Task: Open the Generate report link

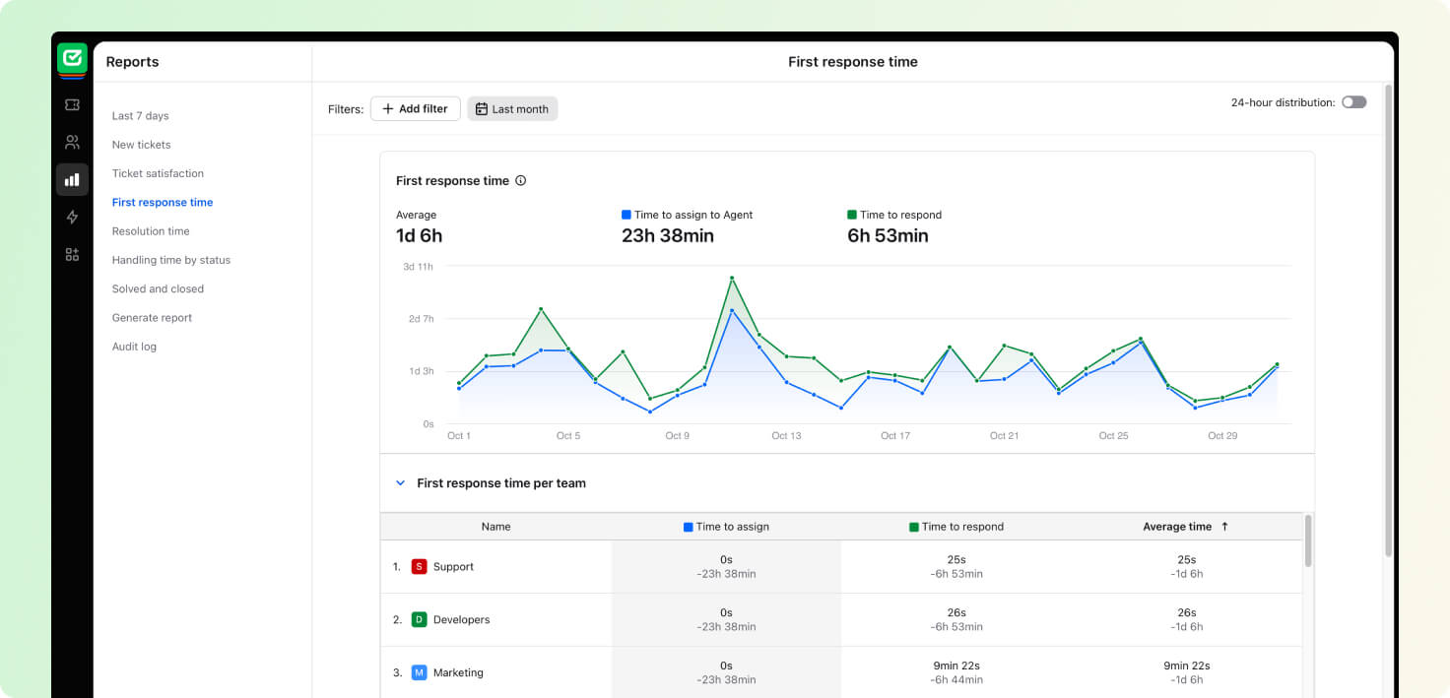Action: pos(152,318)
